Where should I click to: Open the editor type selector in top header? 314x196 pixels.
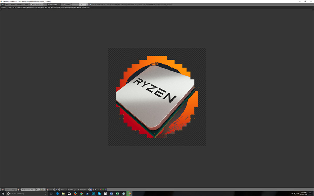click(3, 5)
